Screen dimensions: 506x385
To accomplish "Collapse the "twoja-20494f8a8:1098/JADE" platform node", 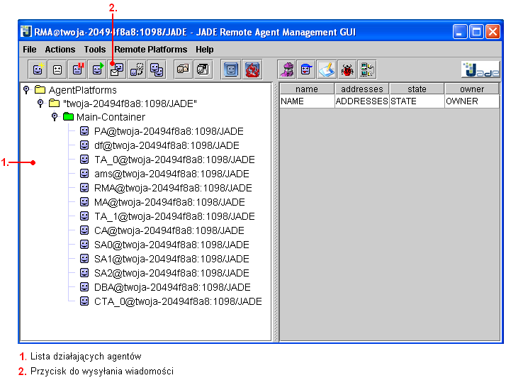I will pyautogui.click(x=40, y=104).
